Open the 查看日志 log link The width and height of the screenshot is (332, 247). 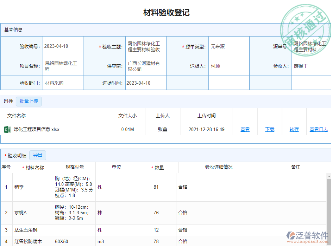tap(319, 129)
